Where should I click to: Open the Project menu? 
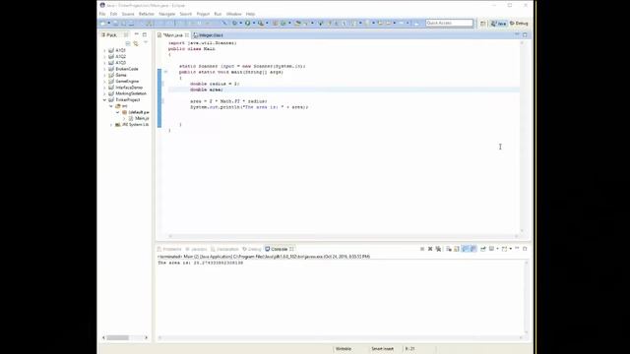click(x=203, y=14)
